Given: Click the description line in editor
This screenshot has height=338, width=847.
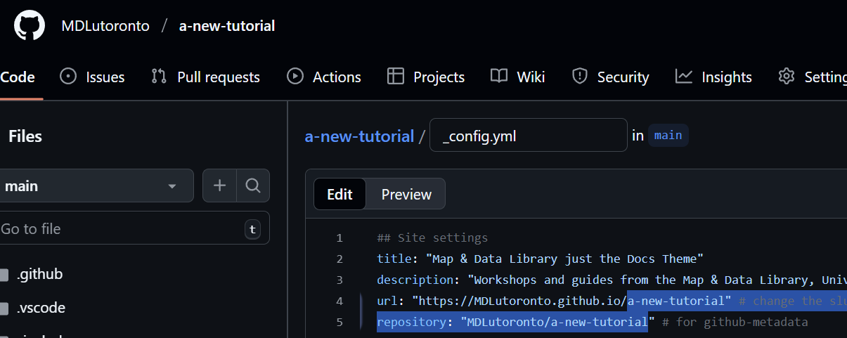Looking at the screenshot, I should click(x=612, y=280).
